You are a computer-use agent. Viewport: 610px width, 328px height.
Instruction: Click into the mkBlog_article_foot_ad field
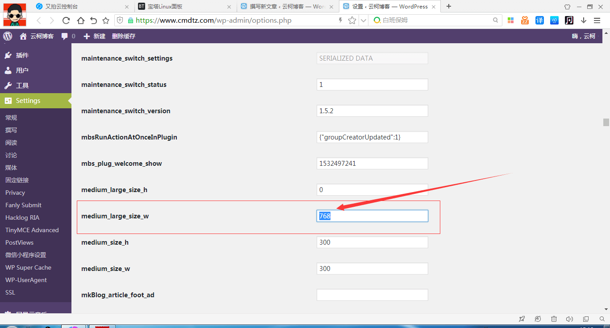point(372,295)
